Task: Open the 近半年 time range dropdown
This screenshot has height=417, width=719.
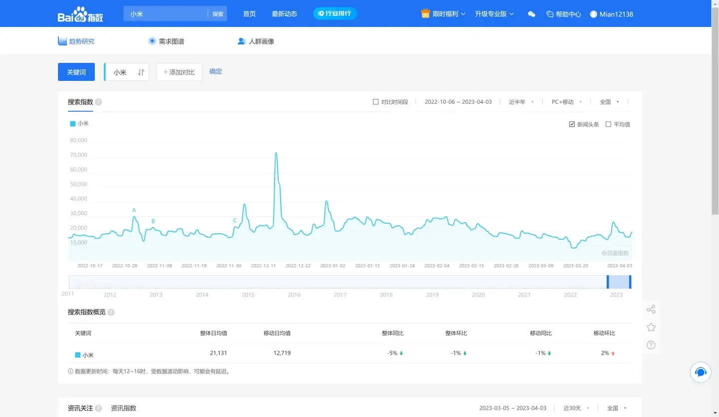Action: [521, 102]
